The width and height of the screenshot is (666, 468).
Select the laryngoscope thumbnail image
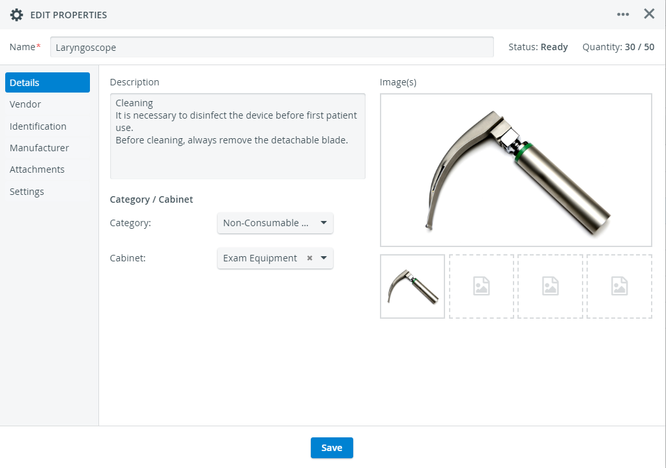click(x=413, y=286)
